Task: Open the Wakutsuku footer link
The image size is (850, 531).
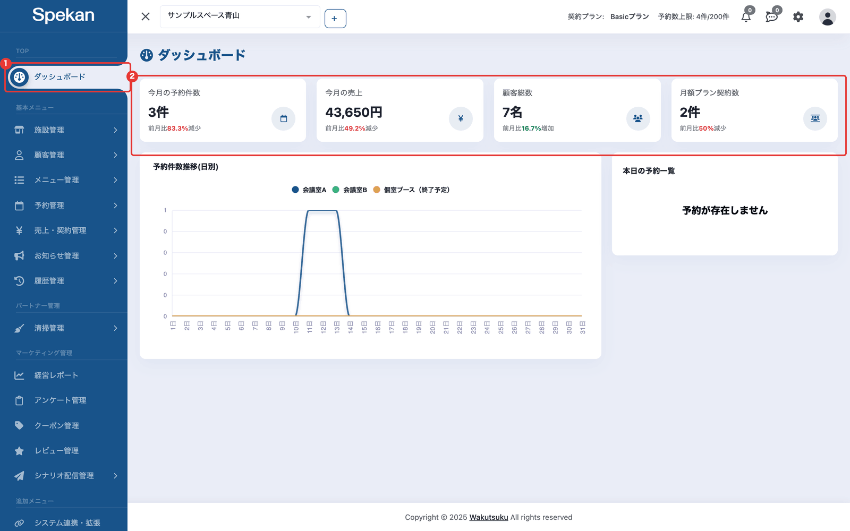Action: coord(489,517)
